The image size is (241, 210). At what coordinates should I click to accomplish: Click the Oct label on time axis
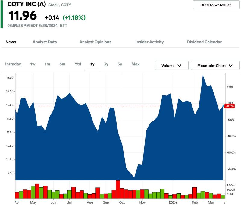click(x=122, y=202)
